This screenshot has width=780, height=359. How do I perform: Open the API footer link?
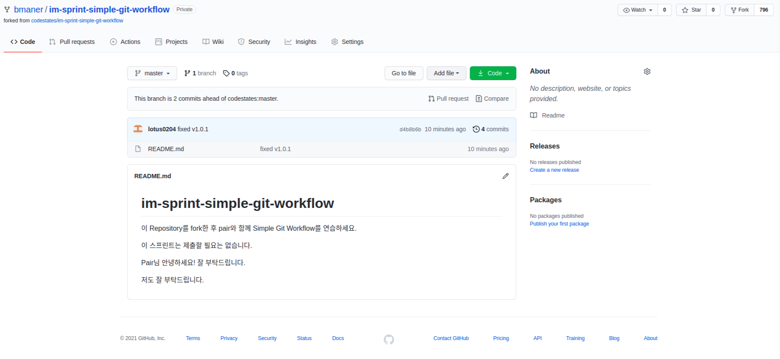538,338
